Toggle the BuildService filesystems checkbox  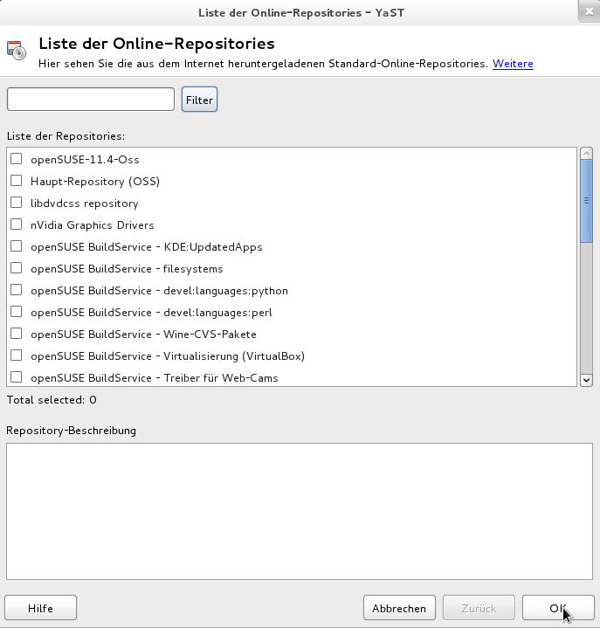(16, 268)
